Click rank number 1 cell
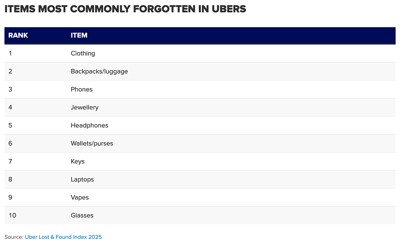This screenshot has width=403, height=245. pos(10,53)
